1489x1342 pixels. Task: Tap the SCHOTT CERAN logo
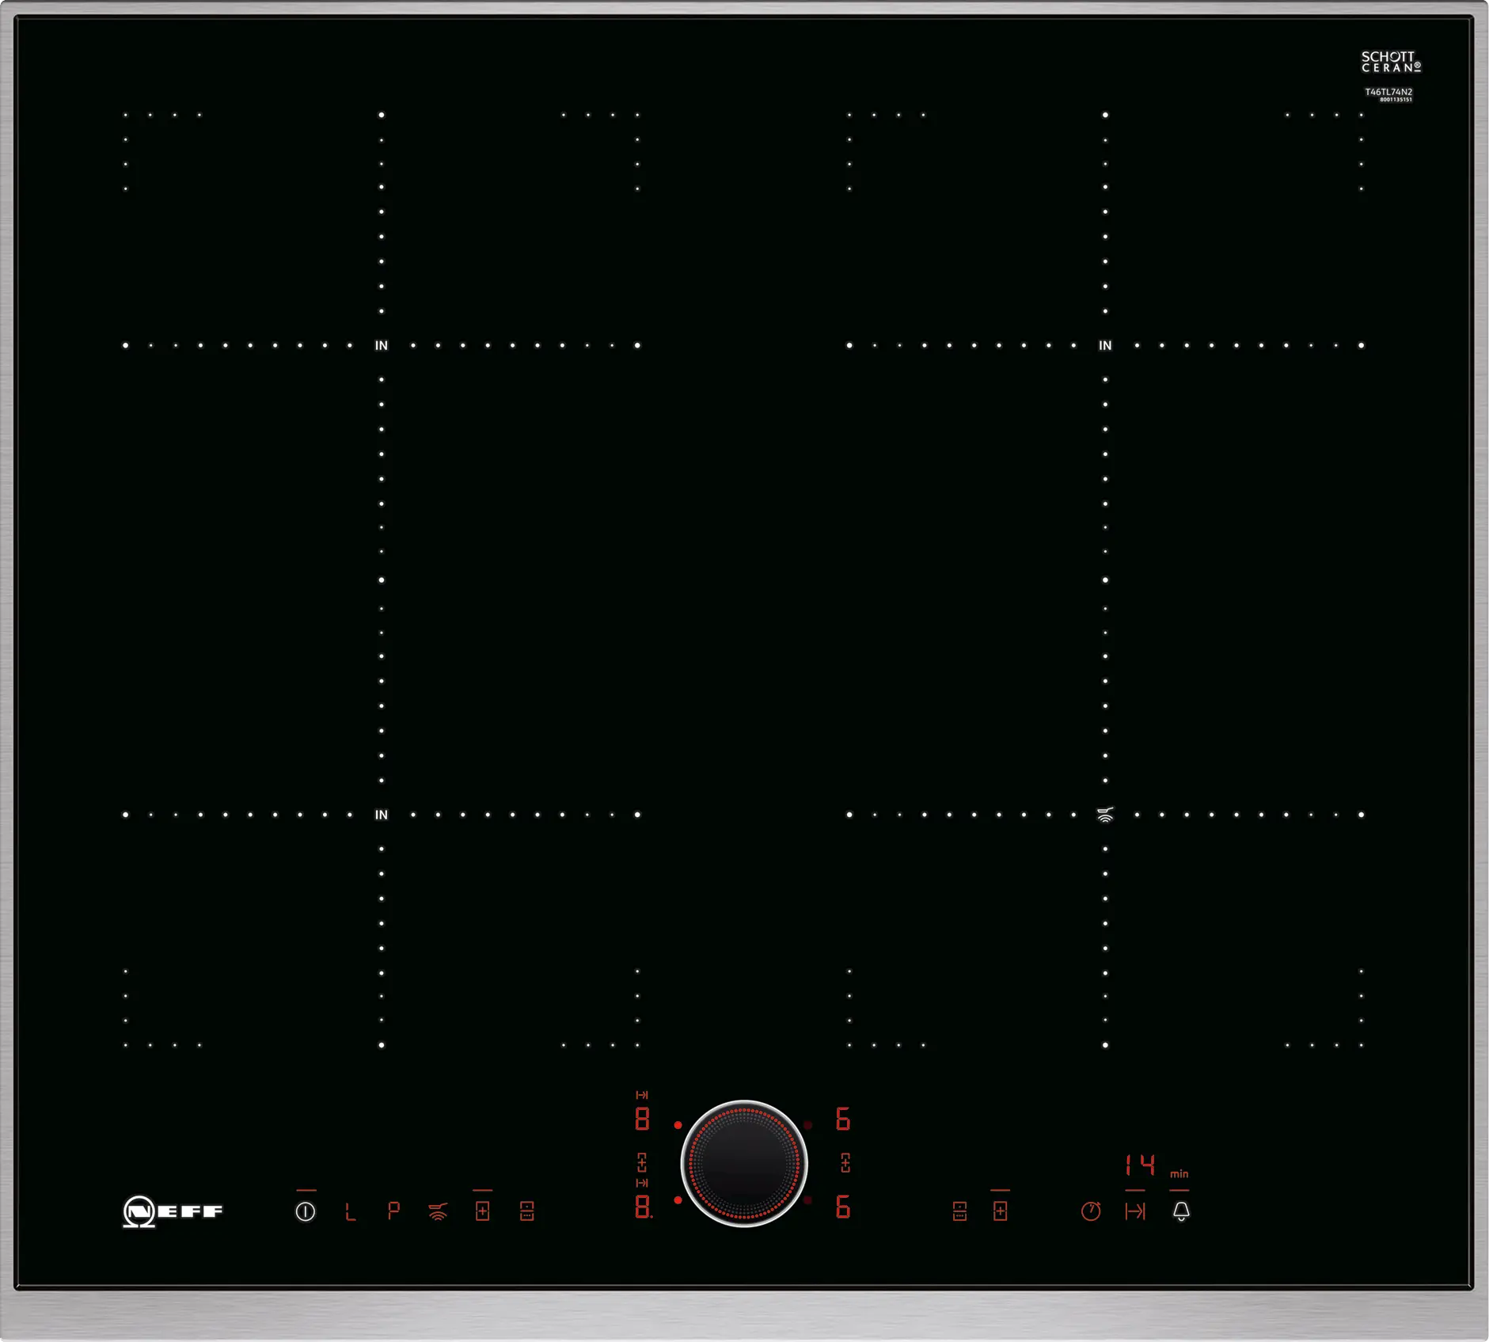[1390, 62]
